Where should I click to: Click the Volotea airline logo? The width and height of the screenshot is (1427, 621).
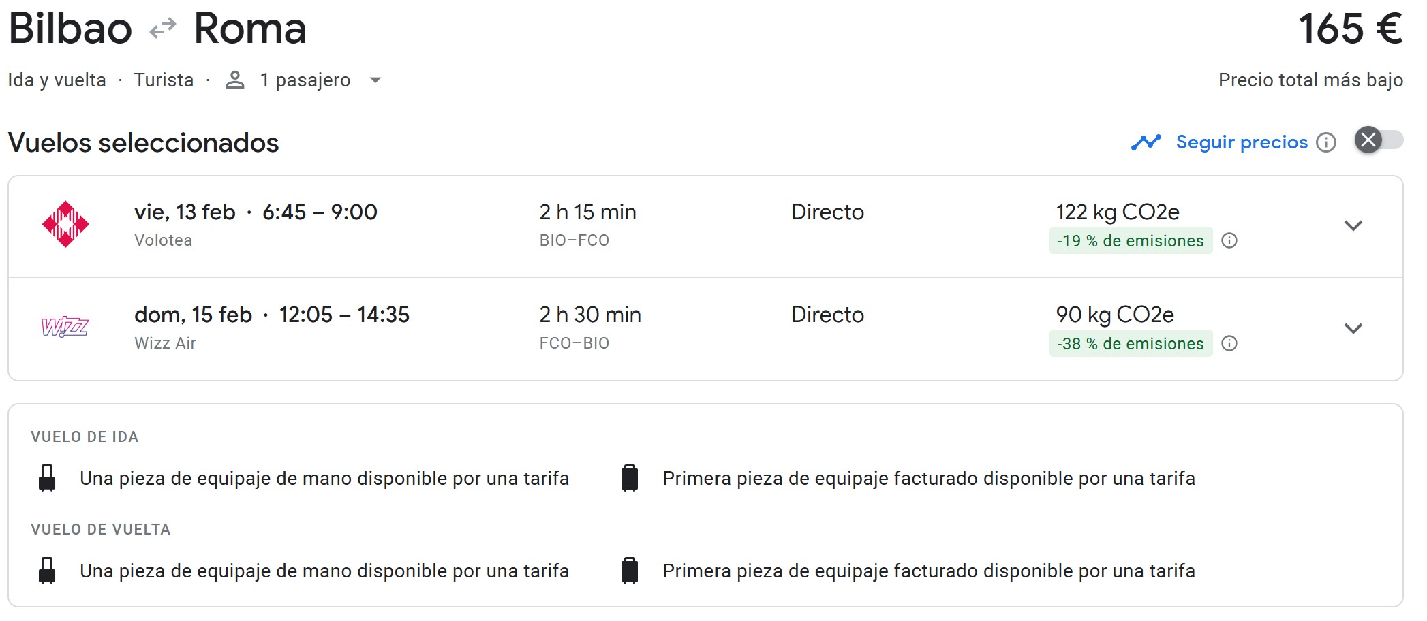point(65,224)
